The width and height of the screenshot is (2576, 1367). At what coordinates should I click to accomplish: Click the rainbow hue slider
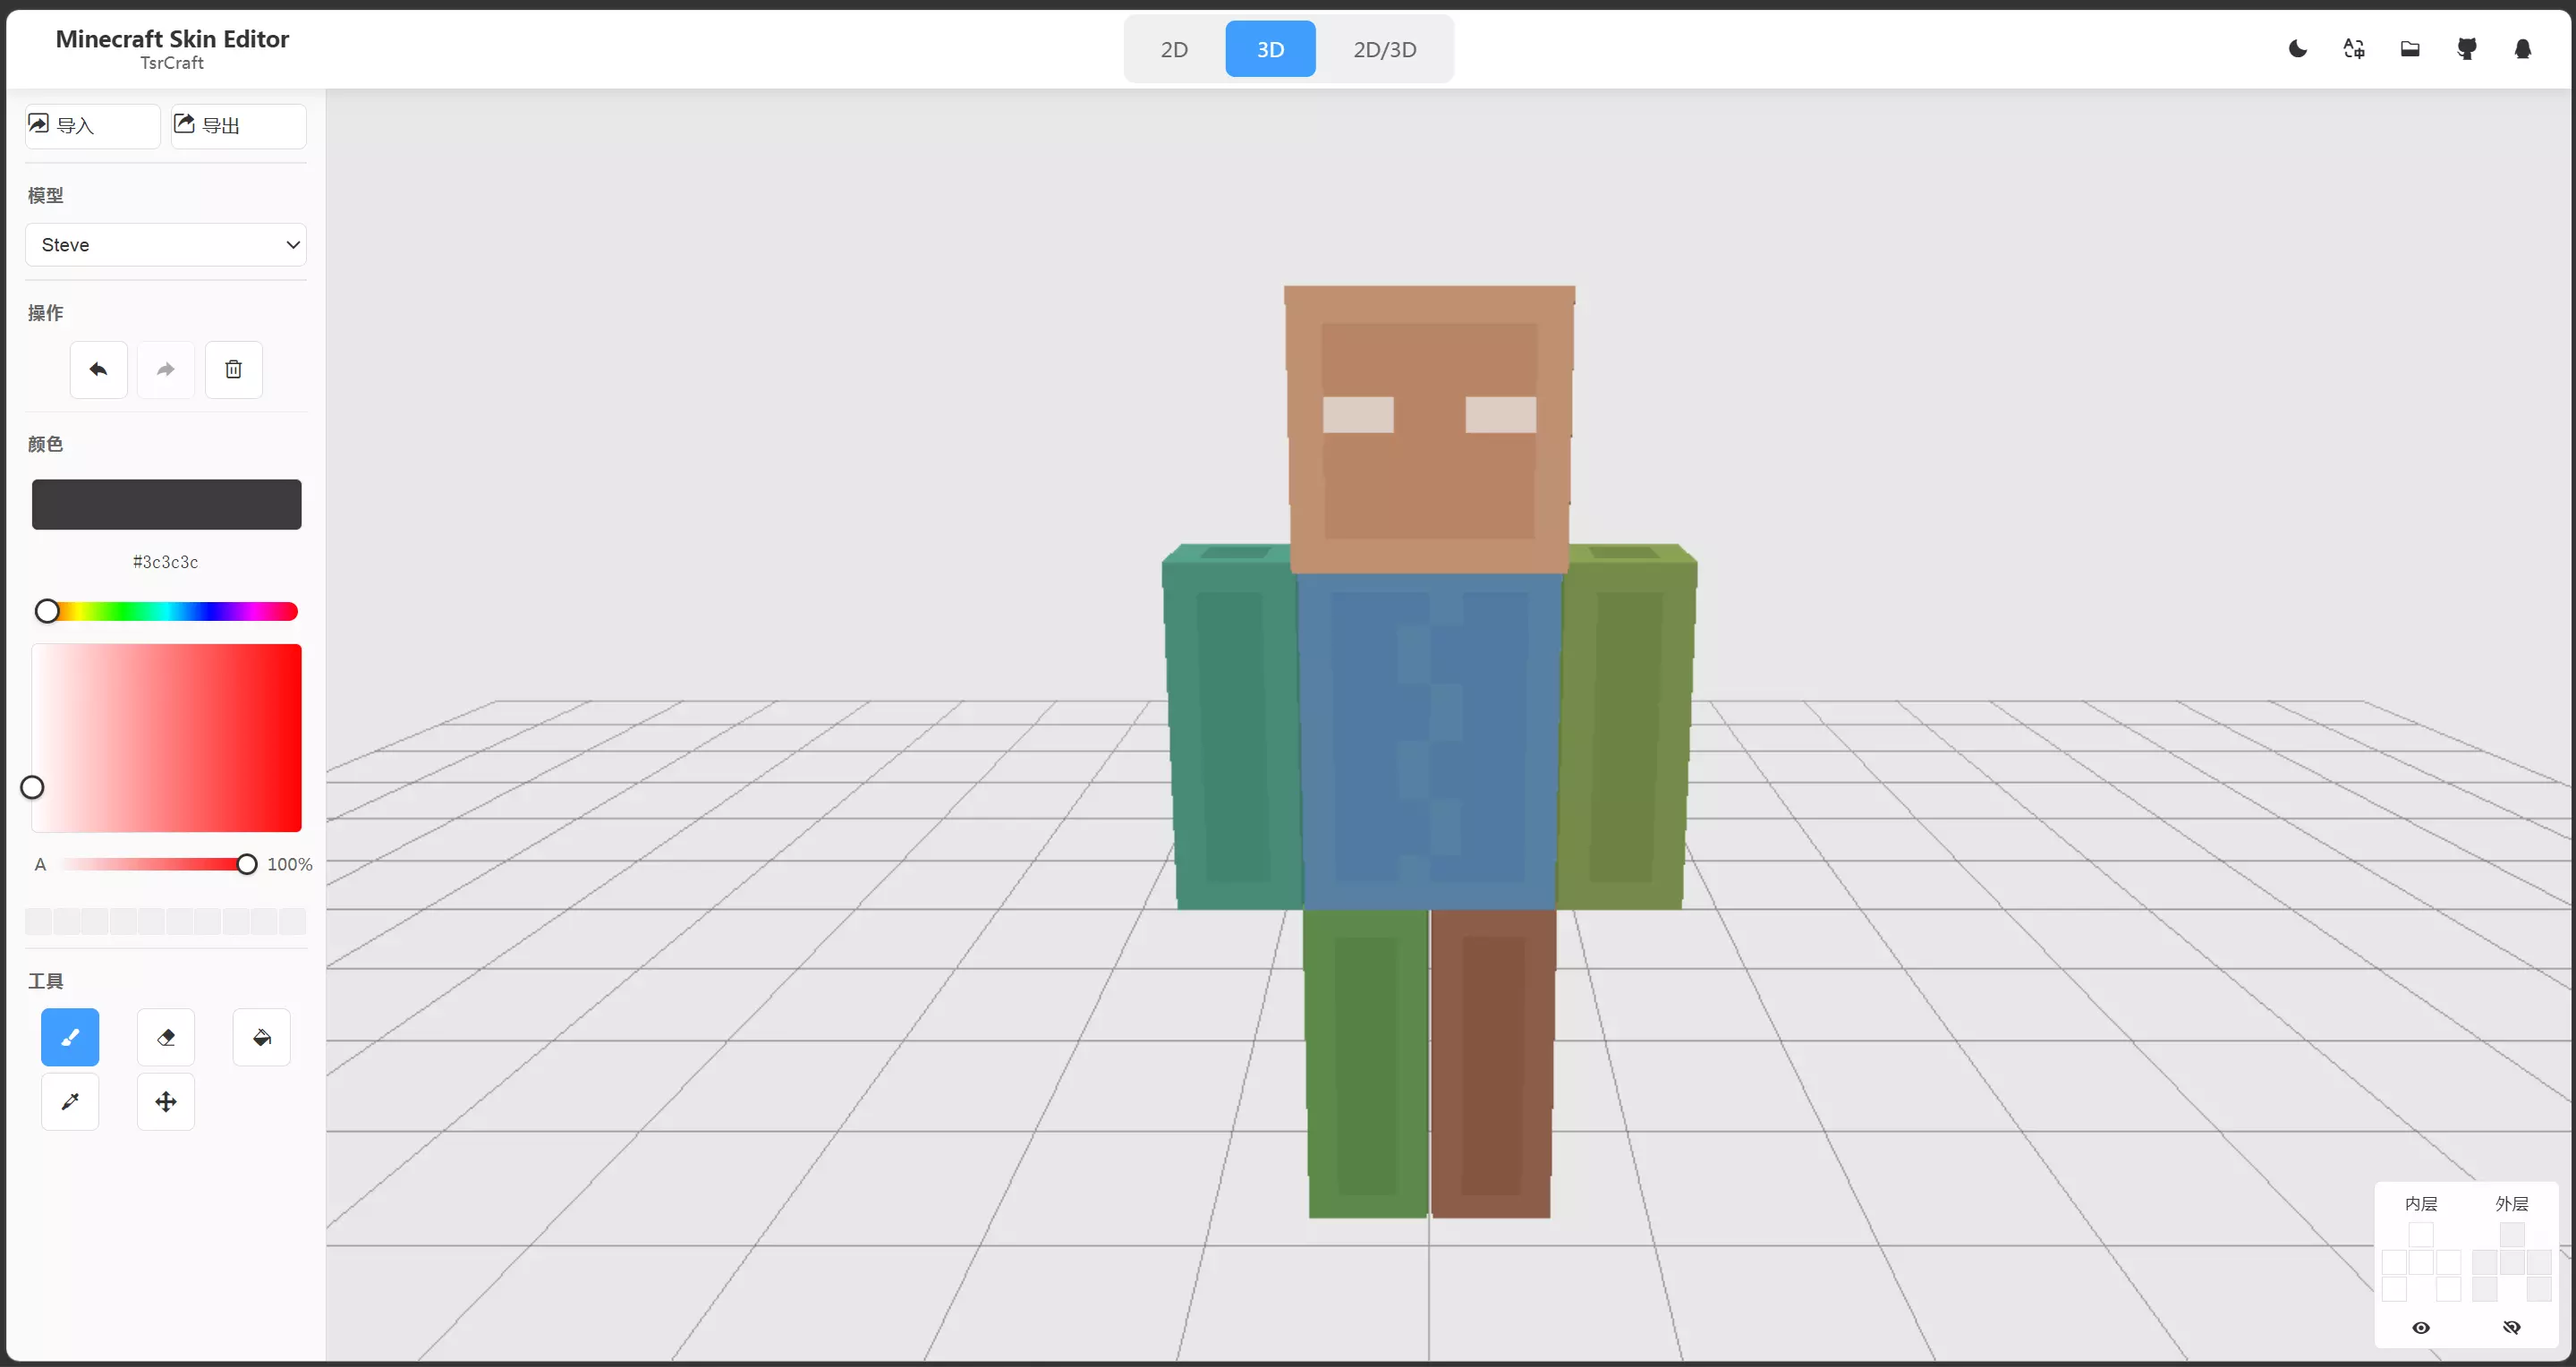[x=167, y=611]
